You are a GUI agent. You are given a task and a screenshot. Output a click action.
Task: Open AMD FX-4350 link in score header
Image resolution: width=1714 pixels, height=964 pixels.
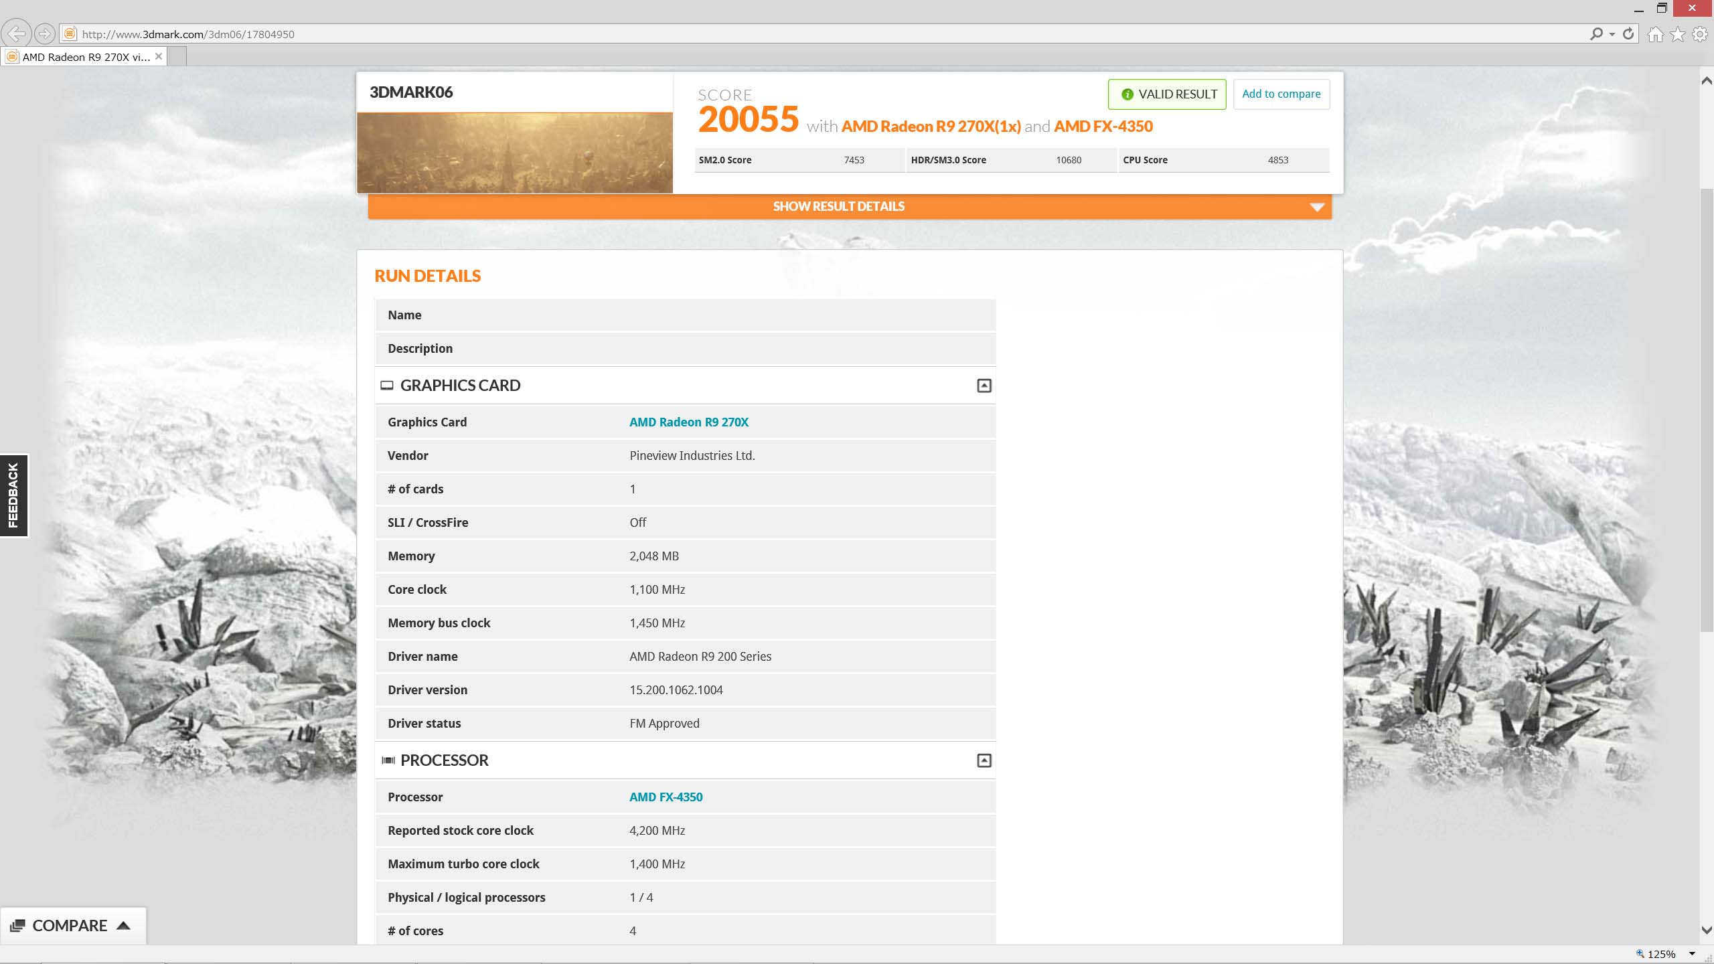pyautogui.click(x=1103, y=127)
